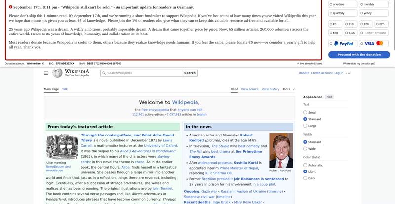This screenshot has height=204, width=395.
Task: Open the Donate link in header
Action: tap(304, 73)
